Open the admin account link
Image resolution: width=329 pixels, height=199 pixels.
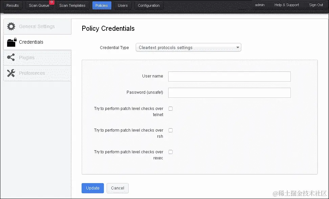tap(260, 5)
